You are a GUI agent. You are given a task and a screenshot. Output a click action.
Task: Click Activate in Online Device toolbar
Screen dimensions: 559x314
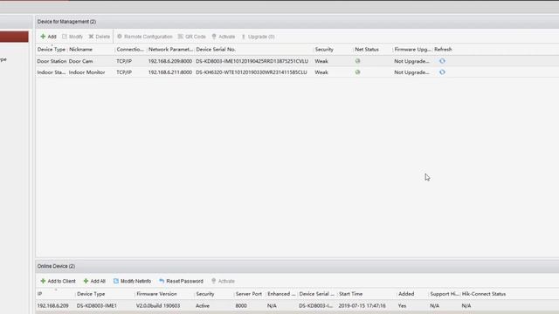click(x=224, y=281)
